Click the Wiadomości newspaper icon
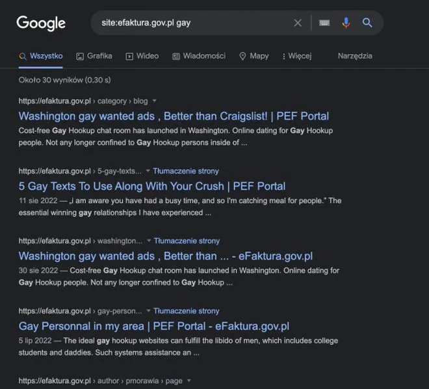Image resolution: width=429 pixels, height=389 pixels. pos(176,57)
